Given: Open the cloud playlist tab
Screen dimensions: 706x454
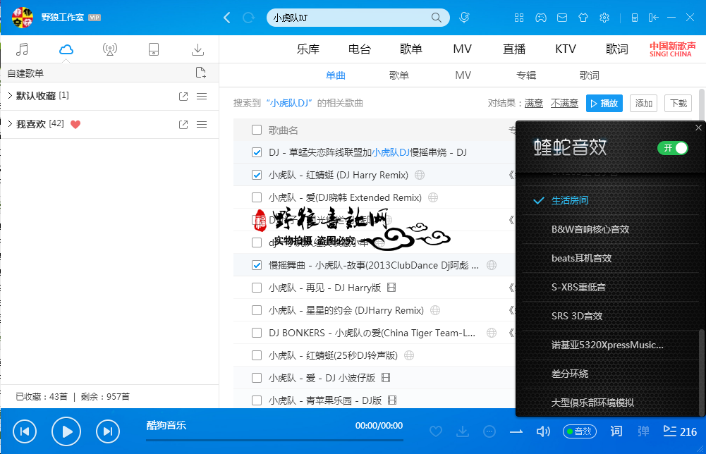Looking at the screenshot, I should [x=66, y=49].
